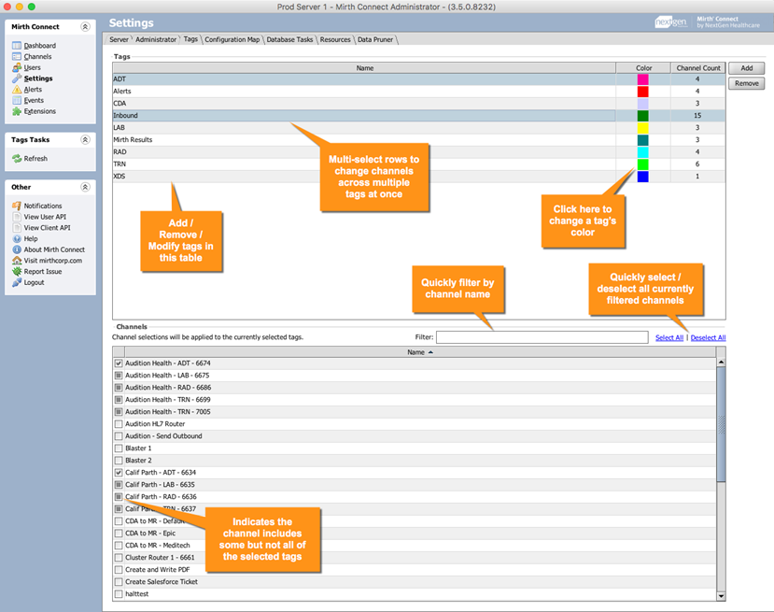Viewport: 774px width, 612px height.
Task: Click the Remove tag button
Action: coord(746,83)
